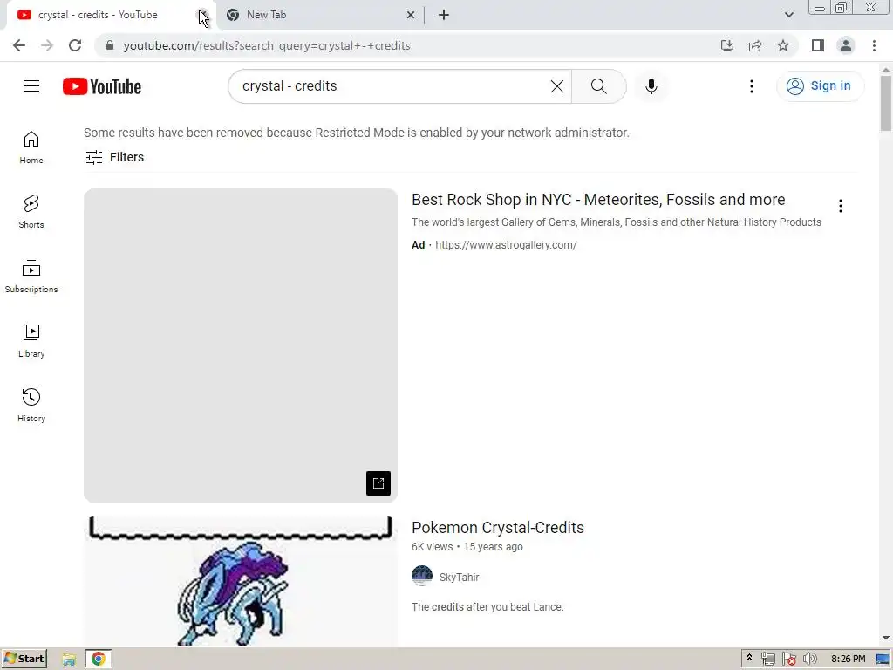Close the crystal - credits YouTube tab
Image resolution: width=893 pixels, height=670 pixels.
pos(202,15)
